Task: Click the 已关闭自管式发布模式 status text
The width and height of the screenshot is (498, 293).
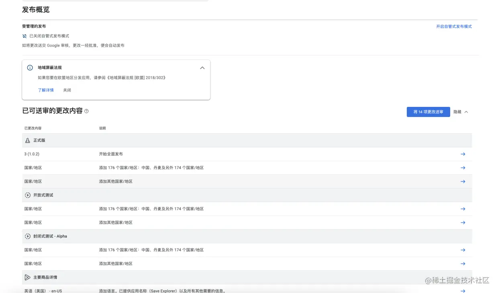Action: (x=49, y=36)
